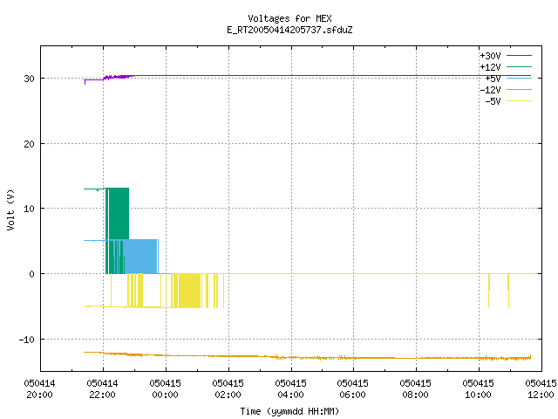Click the y-axis tick value 10
The width and height of the screenshot is (558, 419).
tap(29, 209)
